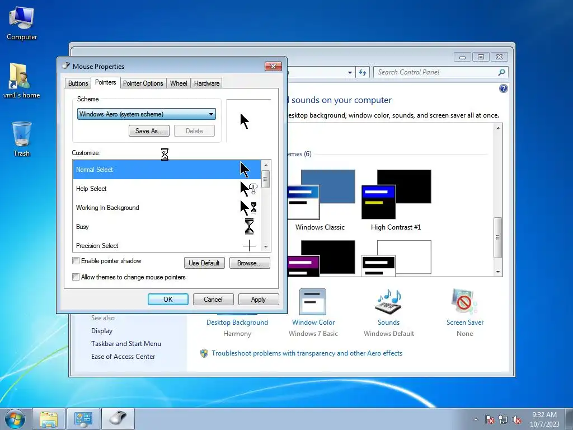
Task: Select the purple high contrast theme thumbnail
Action: point(321,258)
